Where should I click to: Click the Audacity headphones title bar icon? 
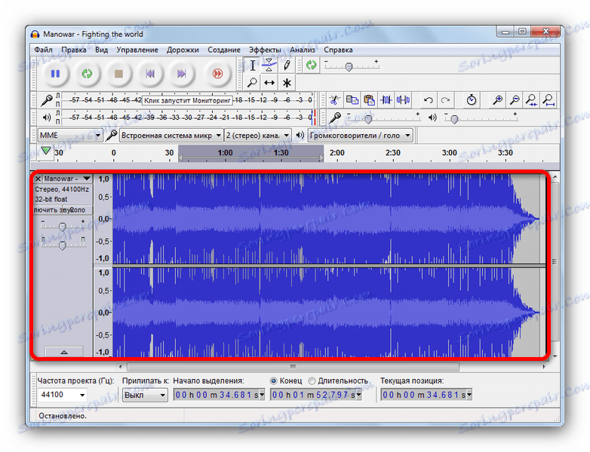tap(35, 34)
